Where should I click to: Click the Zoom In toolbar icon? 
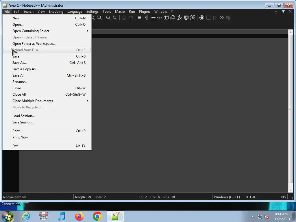[108, 18]
